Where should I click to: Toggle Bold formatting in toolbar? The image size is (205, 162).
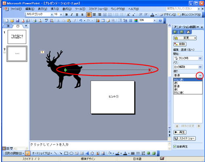(67, 15)
